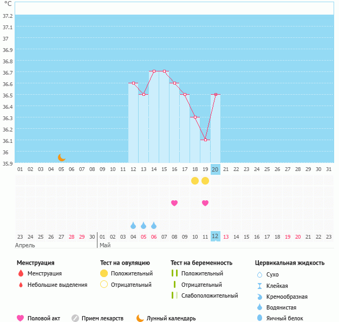Click the crescent moon icon on cycle day 05
Screen dimensions: 339x322
tap(62, 157)
